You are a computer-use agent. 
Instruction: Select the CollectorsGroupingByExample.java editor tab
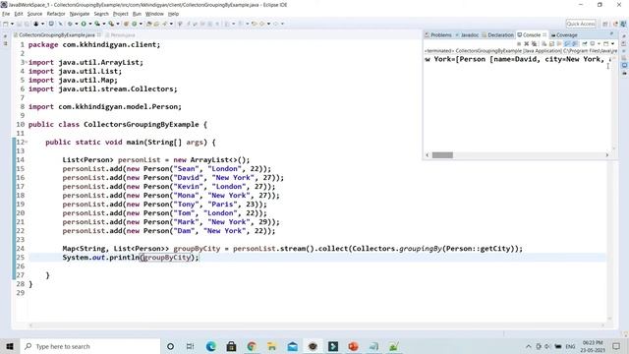57,35
